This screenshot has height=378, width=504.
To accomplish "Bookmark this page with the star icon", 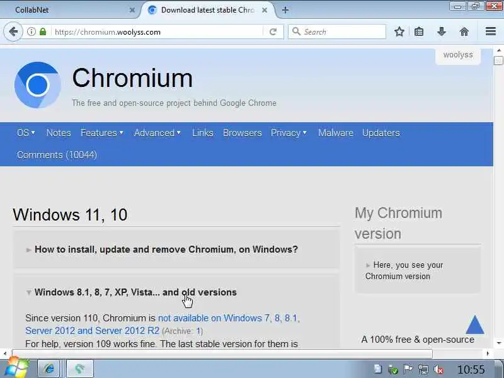I will (399, 32).
